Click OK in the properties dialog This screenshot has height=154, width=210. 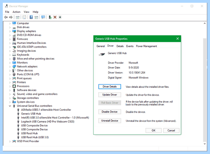[154, 130]
